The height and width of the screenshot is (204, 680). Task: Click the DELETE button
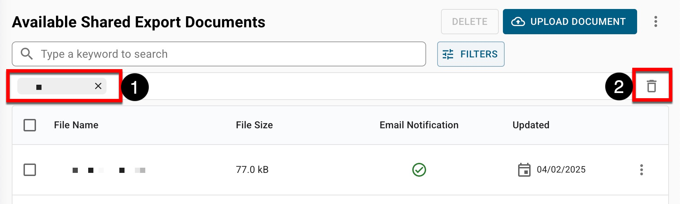pos(469,22)
